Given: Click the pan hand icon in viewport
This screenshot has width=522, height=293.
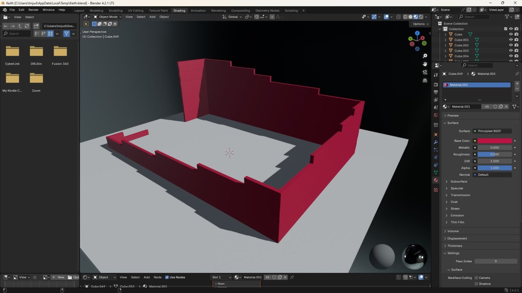Looking at the screenshot, I should pyautogui.click(x=425, y=64).
